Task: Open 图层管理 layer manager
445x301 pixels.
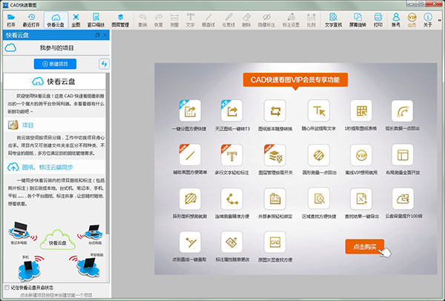Action: click(120, 21)
